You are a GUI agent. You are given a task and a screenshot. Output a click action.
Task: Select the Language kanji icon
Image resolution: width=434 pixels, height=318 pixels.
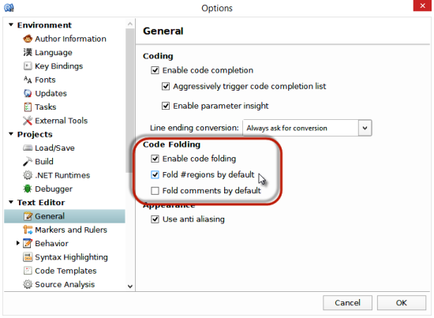pyautogui.click(x=28, y=52)
